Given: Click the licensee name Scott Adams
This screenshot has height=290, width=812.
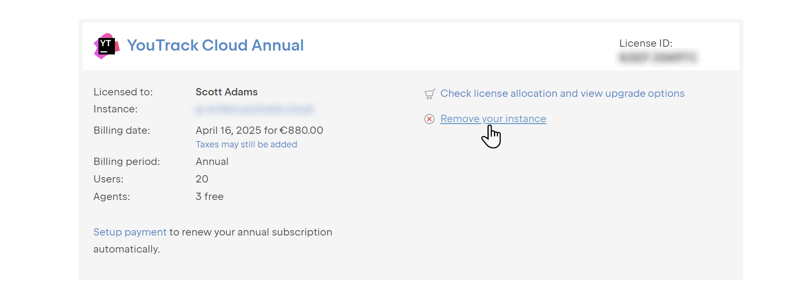Looking at the screenshot, I should click(x=227, y=92).
